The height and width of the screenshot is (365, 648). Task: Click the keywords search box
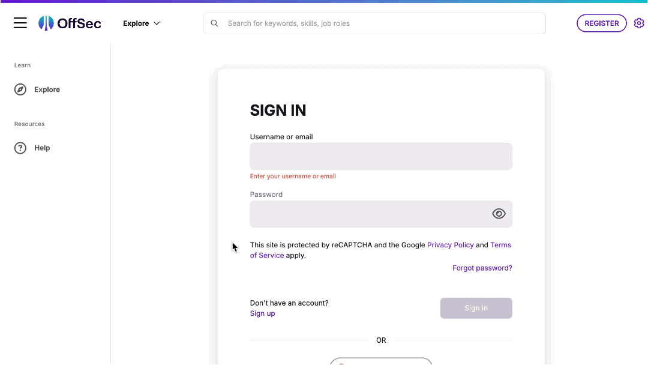point(374,23)
